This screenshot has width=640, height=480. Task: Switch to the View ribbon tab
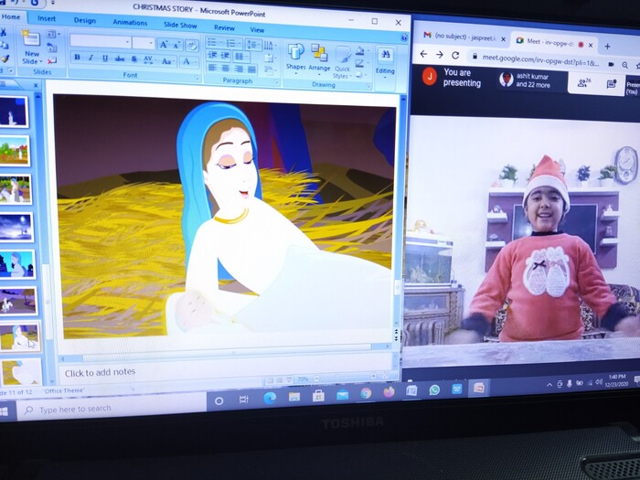pos(257,30)
